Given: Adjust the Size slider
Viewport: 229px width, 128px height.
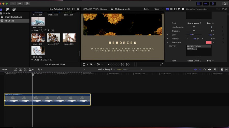Looking at the screenshot, I should click(x=193, y=35).
